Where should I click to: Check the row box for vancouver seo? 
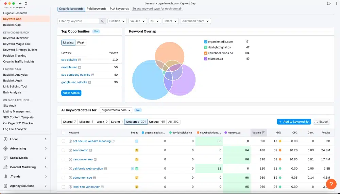coord(63,159)
